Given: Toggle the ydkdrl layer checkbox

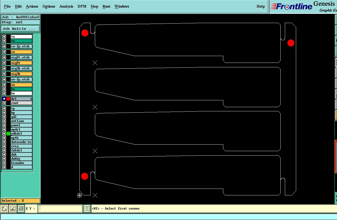Looking at the screenshot, I should coord(4,134).
